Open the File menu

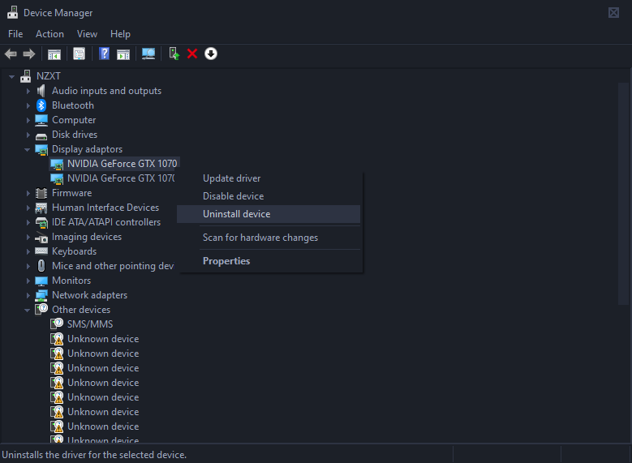click(x=15, y=34)
